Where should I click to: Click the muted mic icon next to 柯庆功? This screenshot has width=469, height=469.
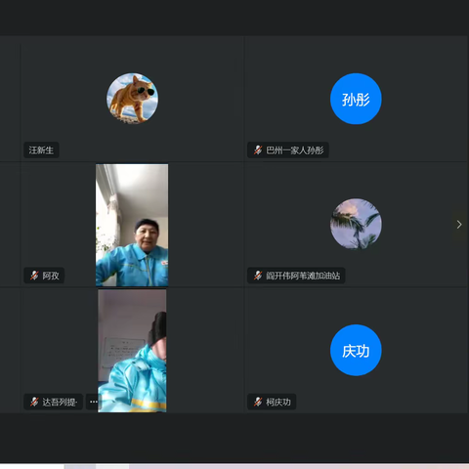tap(258, 402)
